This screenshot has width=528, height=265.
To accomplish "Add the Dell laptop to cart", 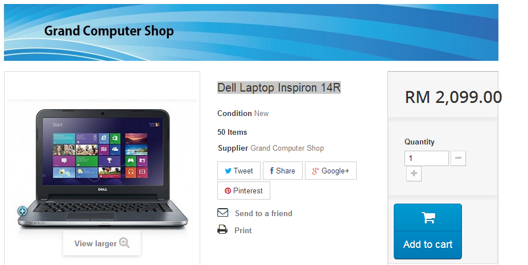I will pyautogui.click(x=428, y=231).
